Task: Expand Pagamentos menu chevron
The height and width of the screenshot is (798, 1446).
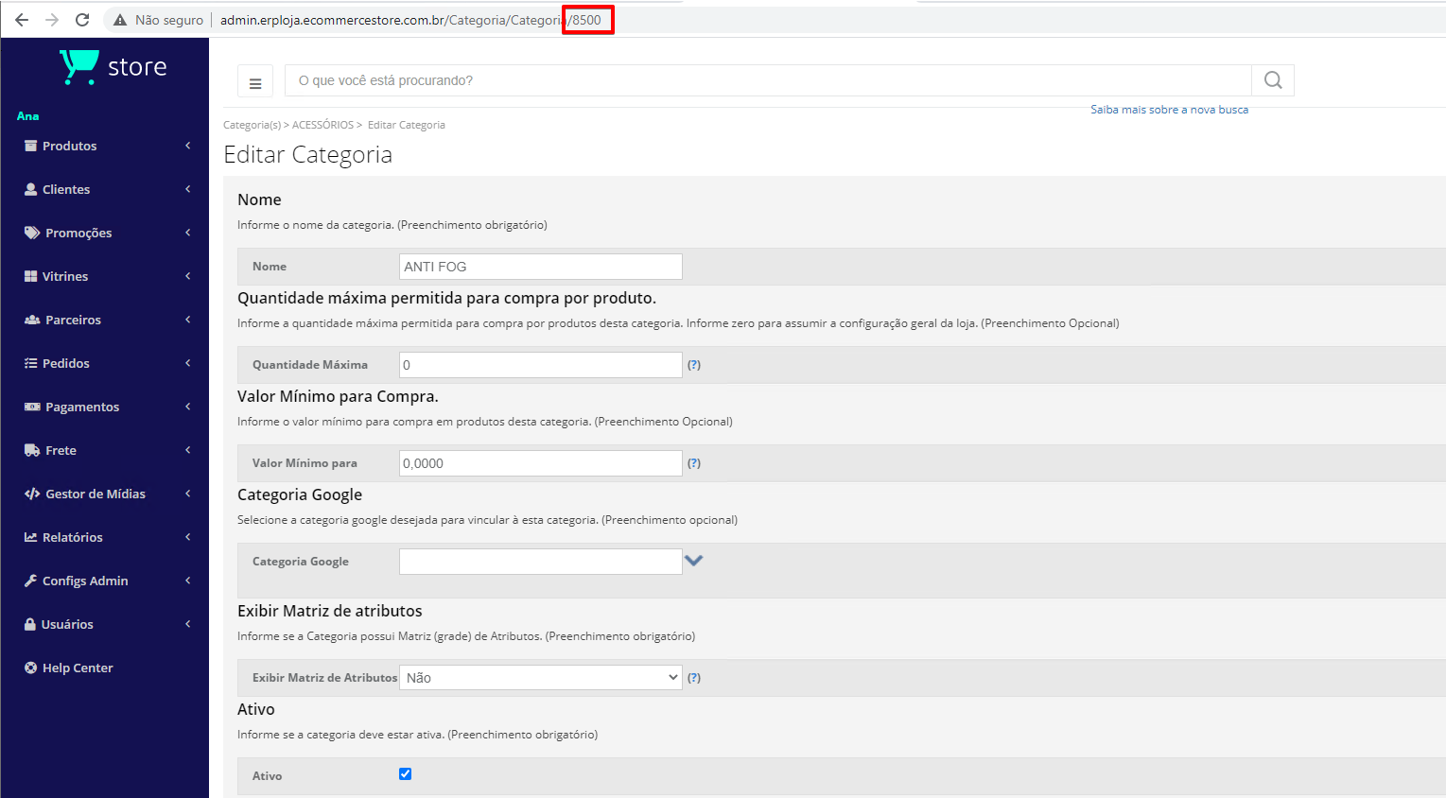Action: [188, 407]
